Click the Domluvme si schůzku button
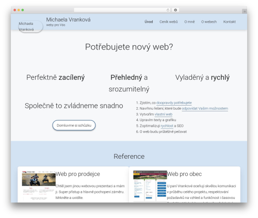The width and height of the screenshot is (258, 218). pos(74,125)
